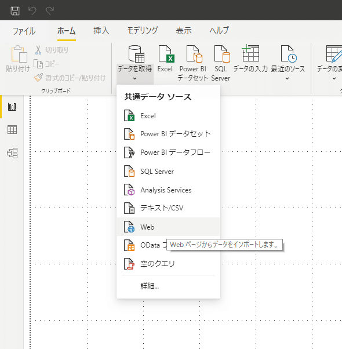Click the データの入力 table icon
The image size is (342, 349).
click(x=250, y=53)
